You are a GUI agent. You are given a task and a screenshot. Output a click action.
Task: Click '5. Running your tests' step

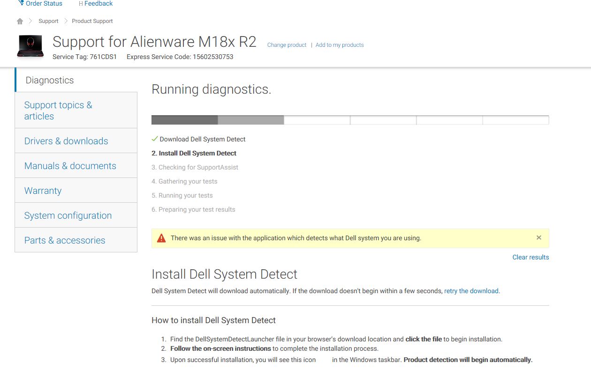[182, 195]
